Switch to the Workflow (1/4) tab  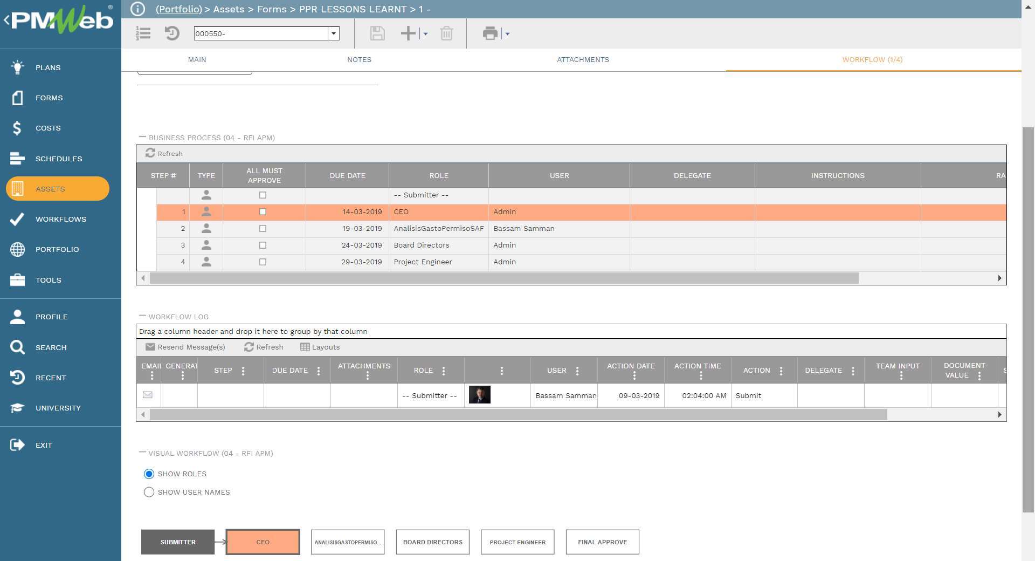[x=873, y=60]
